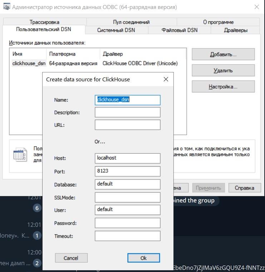The image size is (265, 272).
Task: Focus the Host field containing localhost
Action: click(128, 158)
